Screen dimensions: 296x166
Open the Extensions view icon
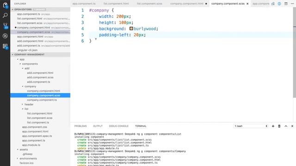[5, 46]
